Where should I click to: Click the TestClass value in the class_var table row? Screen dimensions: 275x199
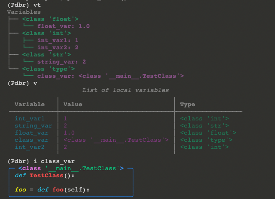116,140
